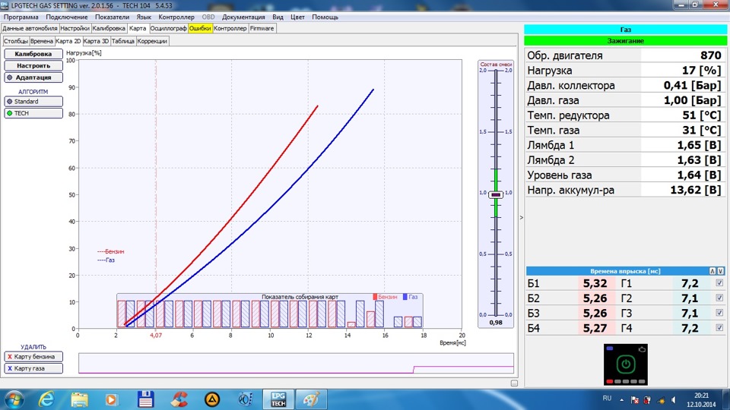Viewport: 730px width, 410px height.
Task: Open the Язык menu
Action: 144,17
